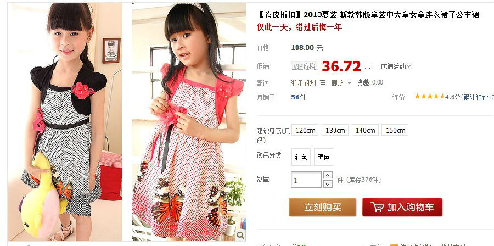Click the VIP价格 badge
The image size is (494, 246).
[x=304, y=66]
